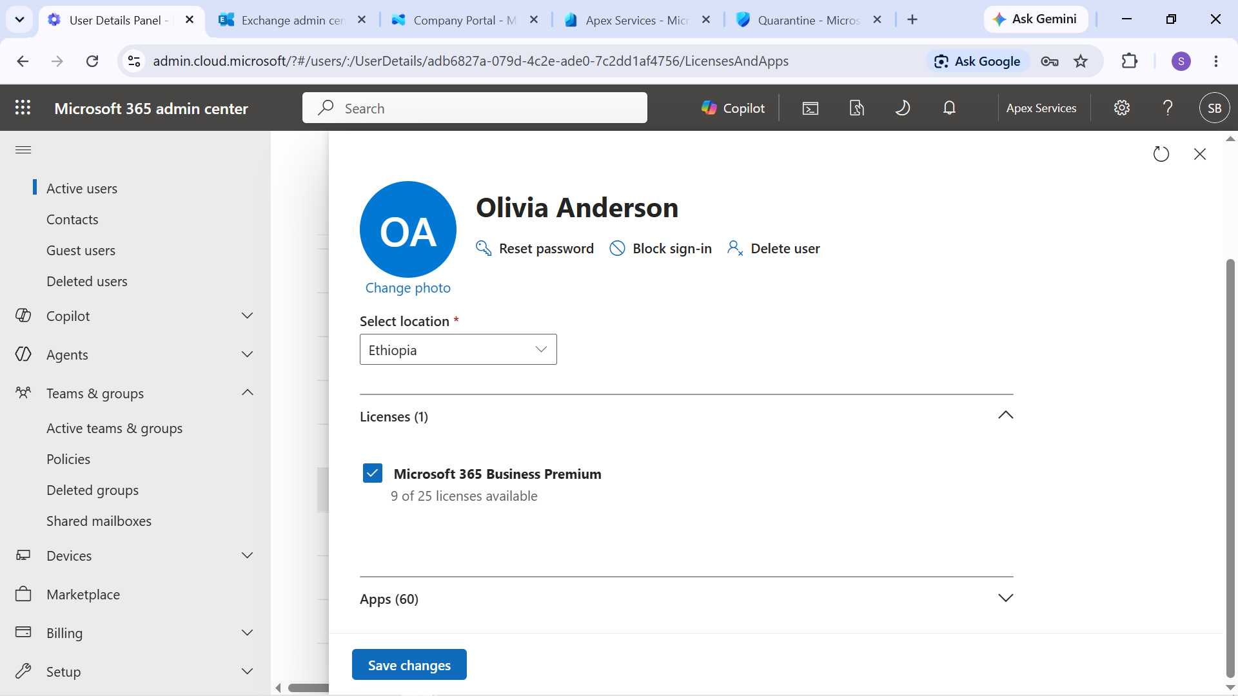Click the admin center search box
Viewport: 1238px width, 696px height.
(x=475, y=108)
